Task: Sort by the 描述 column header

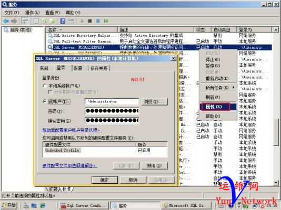Action: [x=156, y=30]
